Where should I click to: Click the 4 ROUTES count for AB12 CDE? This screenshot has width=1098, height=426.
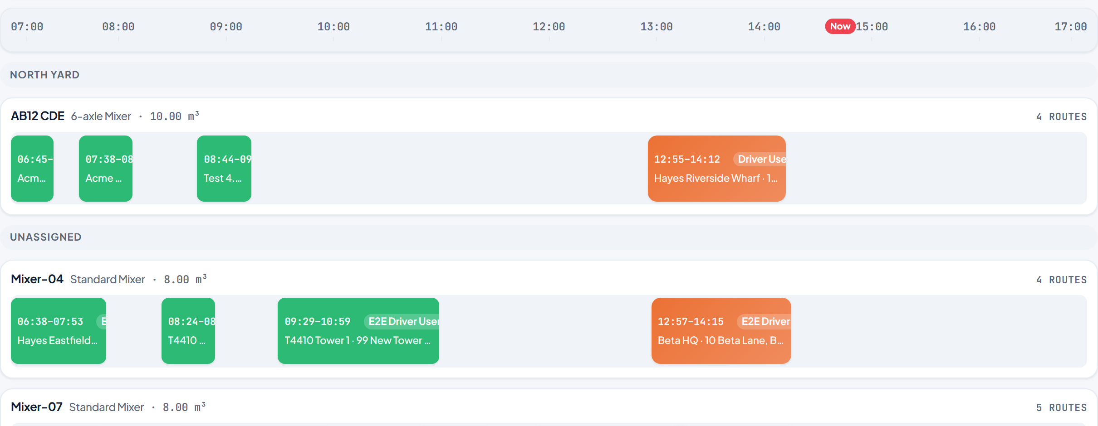coord(1062,117)
